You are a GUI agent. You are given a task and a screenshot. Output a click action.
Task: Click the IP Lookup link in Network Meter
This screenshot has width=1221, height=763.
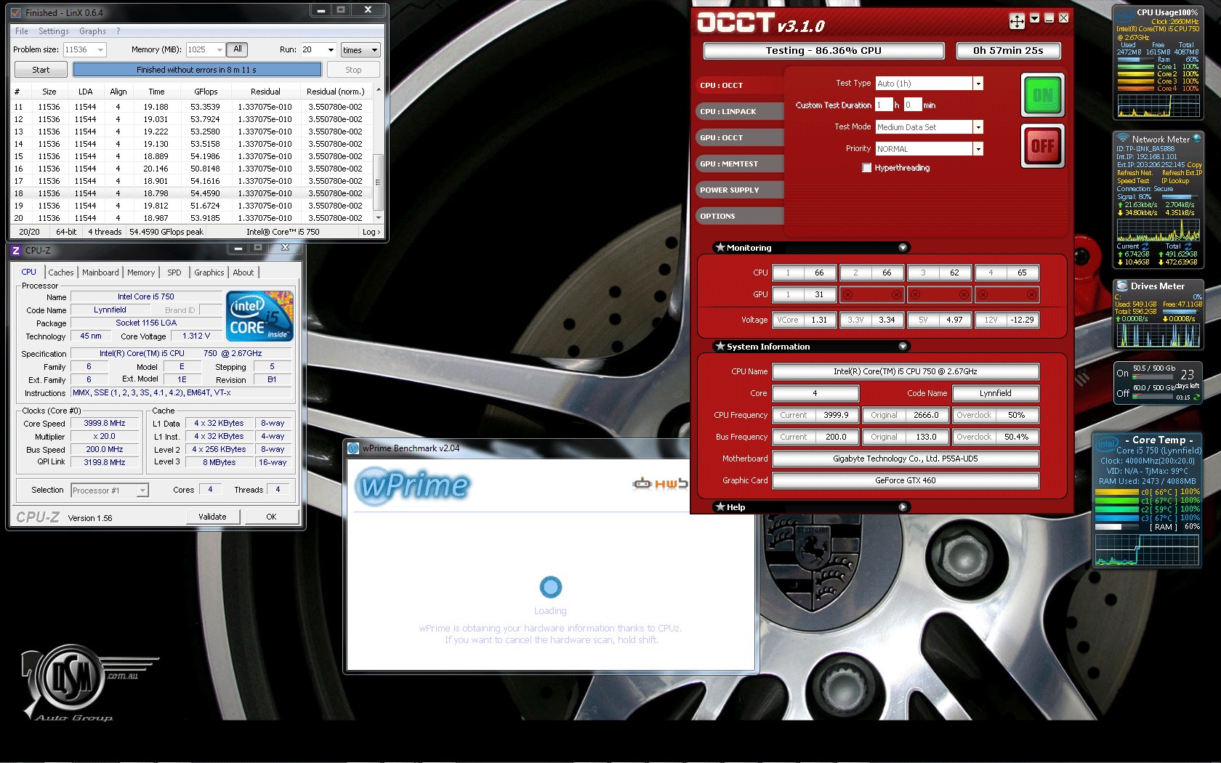(x=1175, y=181)
